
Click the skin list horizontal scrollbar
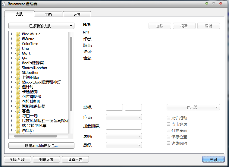(x=36, y=136)
